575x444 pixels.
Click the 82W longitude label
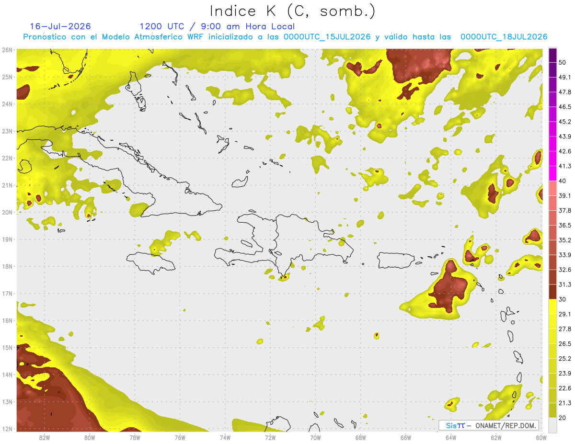[x=45, y=437]
